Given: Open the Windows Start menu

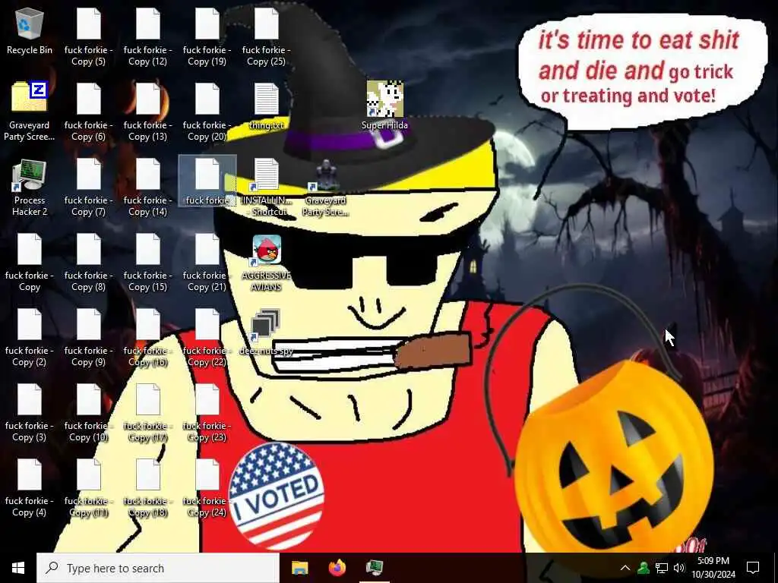Looking at the screenshot, I should tap(18, 568).
